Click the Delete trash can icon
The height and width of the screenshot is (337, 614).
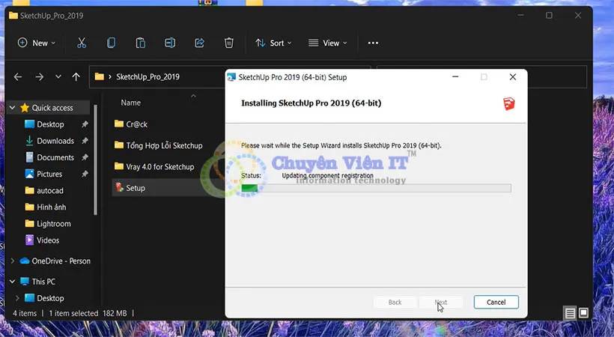click(x=229, y=43)
